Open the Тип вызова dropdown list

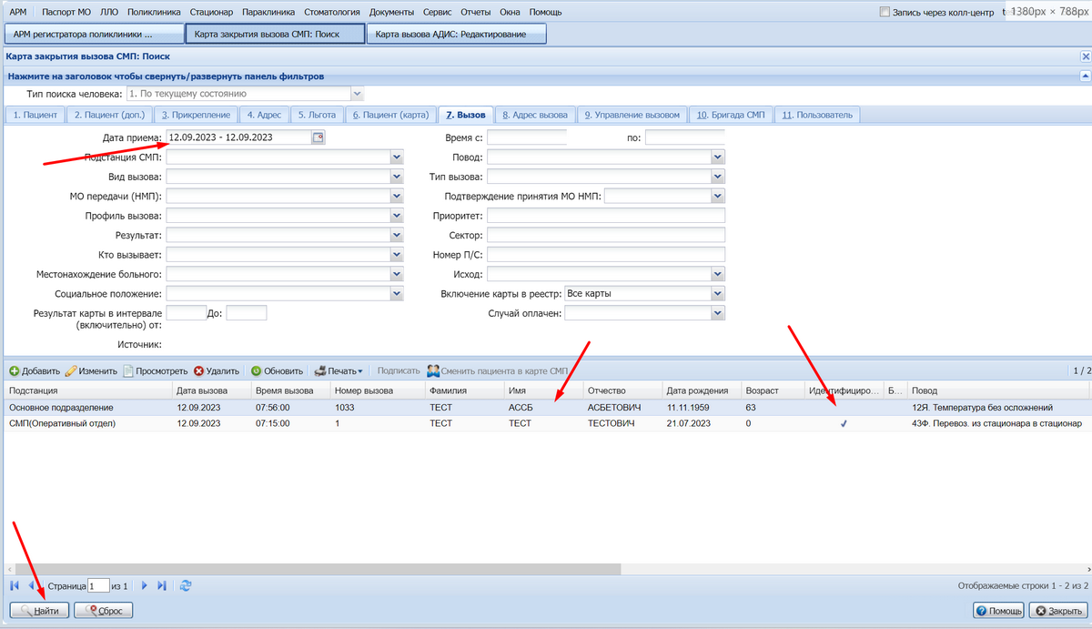pyautogui.click(x=718, y=177)
